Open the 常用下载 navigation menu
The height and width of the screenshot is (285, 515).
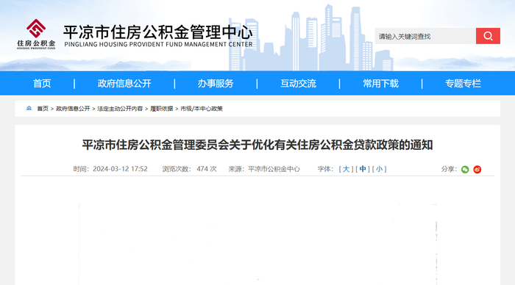click(x=380, y=83)
